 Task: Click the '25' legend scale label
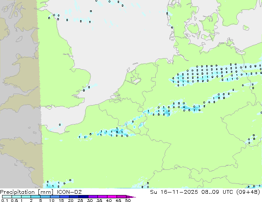(80, 200)
